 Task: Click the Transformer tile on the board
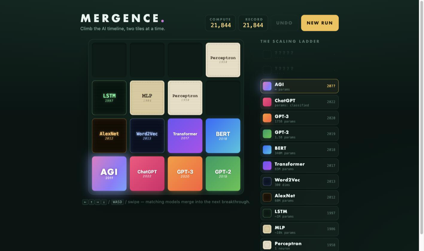tap(185, 136)
